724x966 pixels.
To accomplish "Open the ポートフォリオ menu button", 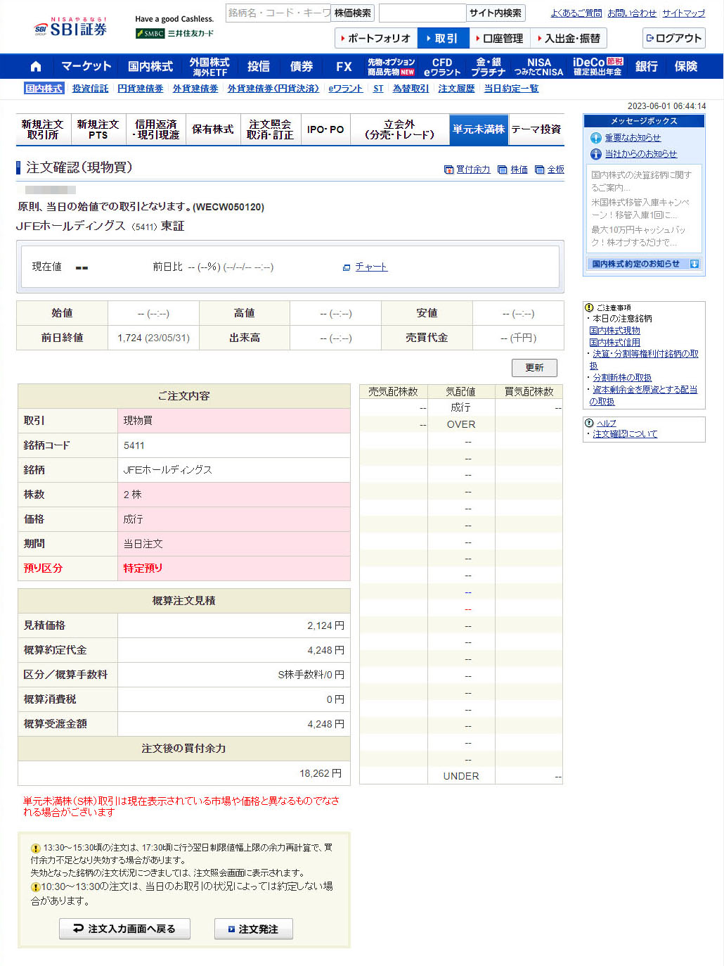I will 376,38.
